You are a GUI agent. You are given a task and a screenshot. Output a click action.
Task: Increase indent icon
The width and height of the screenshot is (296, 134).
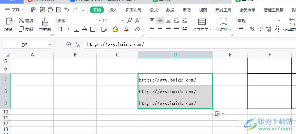click(x=185, y=21)
